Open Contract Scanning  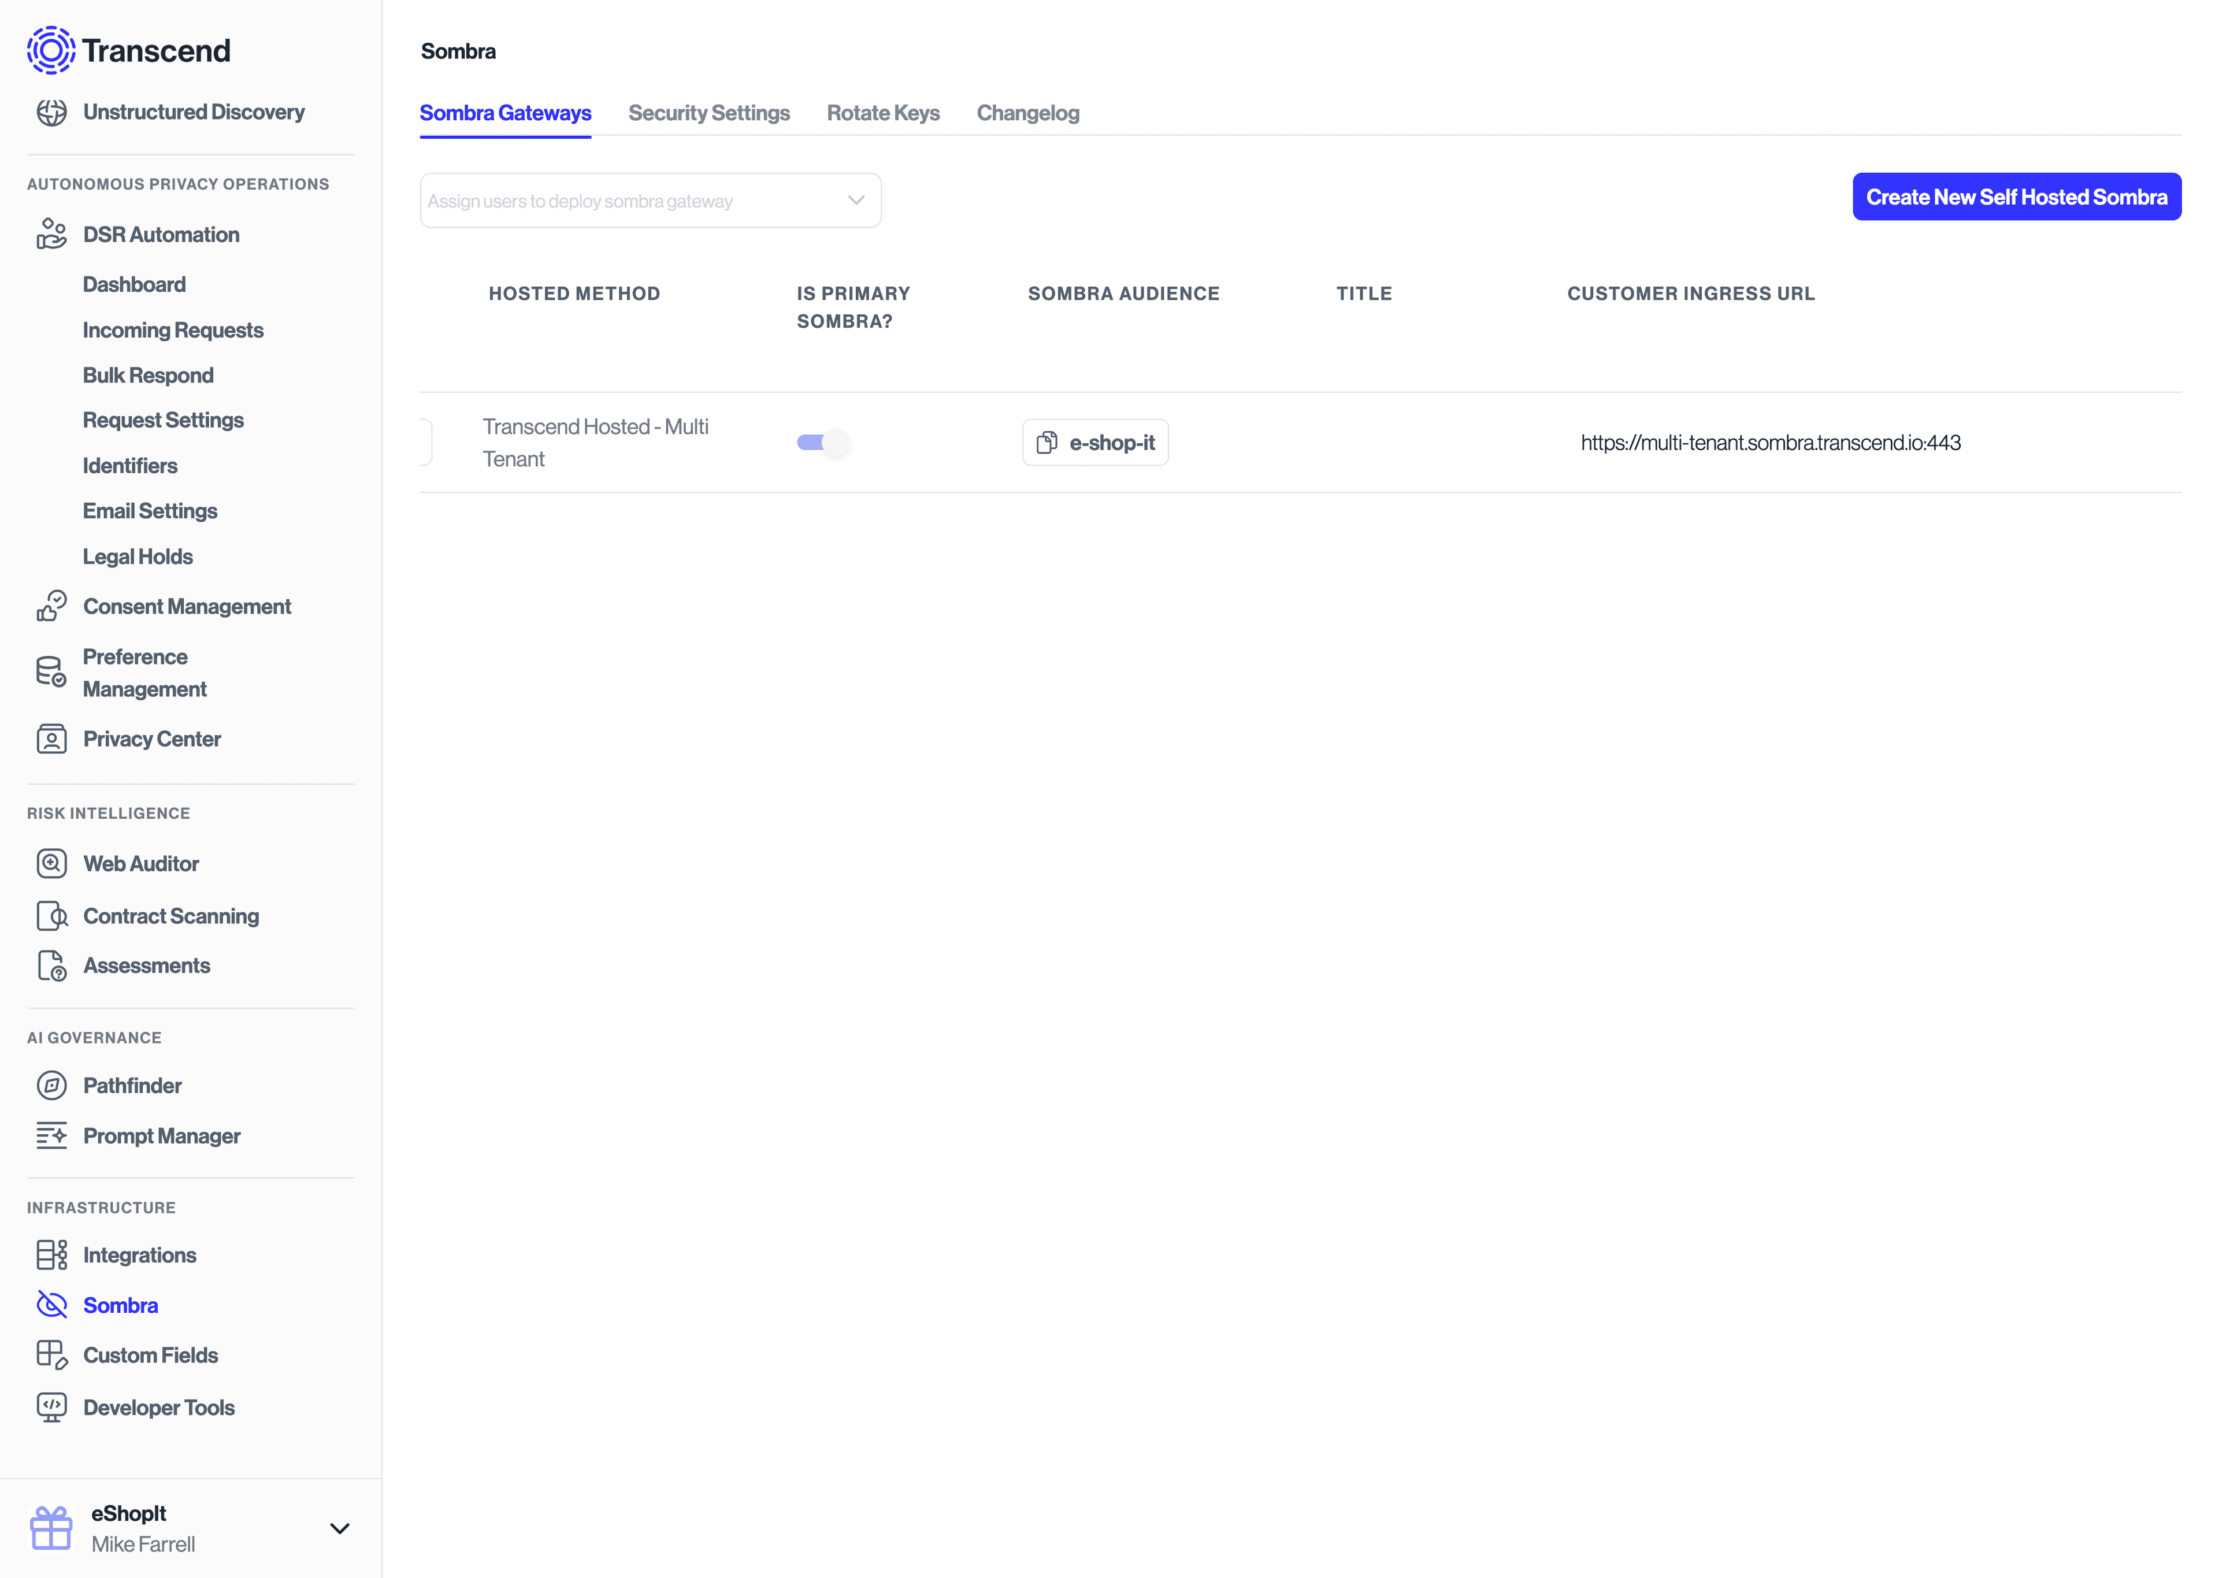pyautogui.click(x=170, y=915)
